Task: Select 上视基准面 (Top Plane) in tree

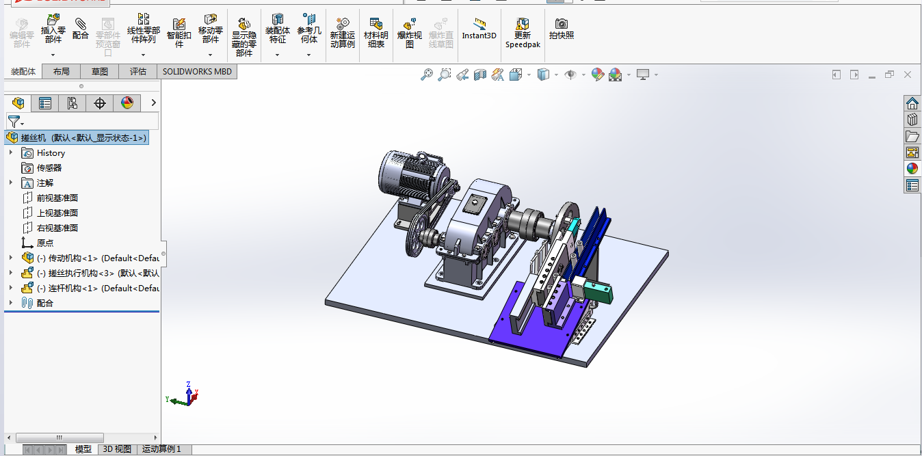Action: tap(57, 213)
